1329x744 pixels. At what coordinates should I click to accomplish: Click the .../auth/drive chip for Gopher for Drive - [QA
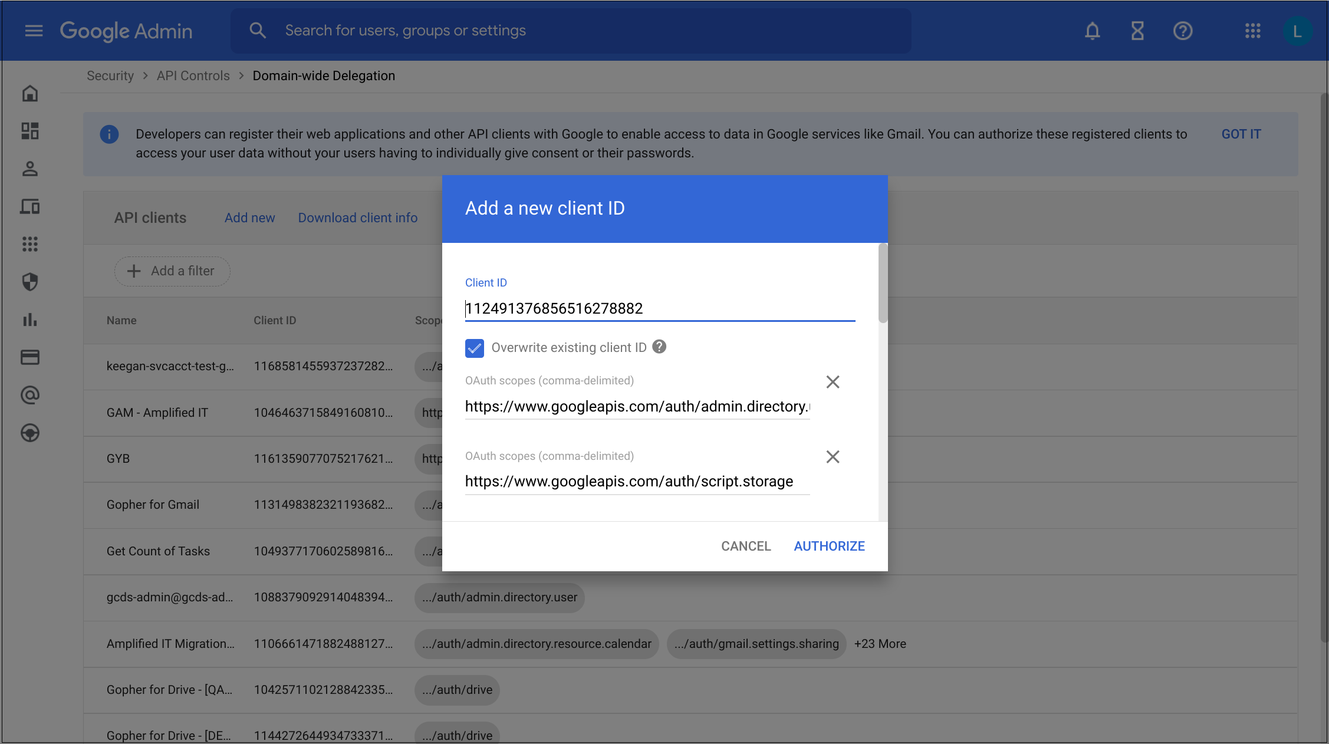click(x=457, y=690)
